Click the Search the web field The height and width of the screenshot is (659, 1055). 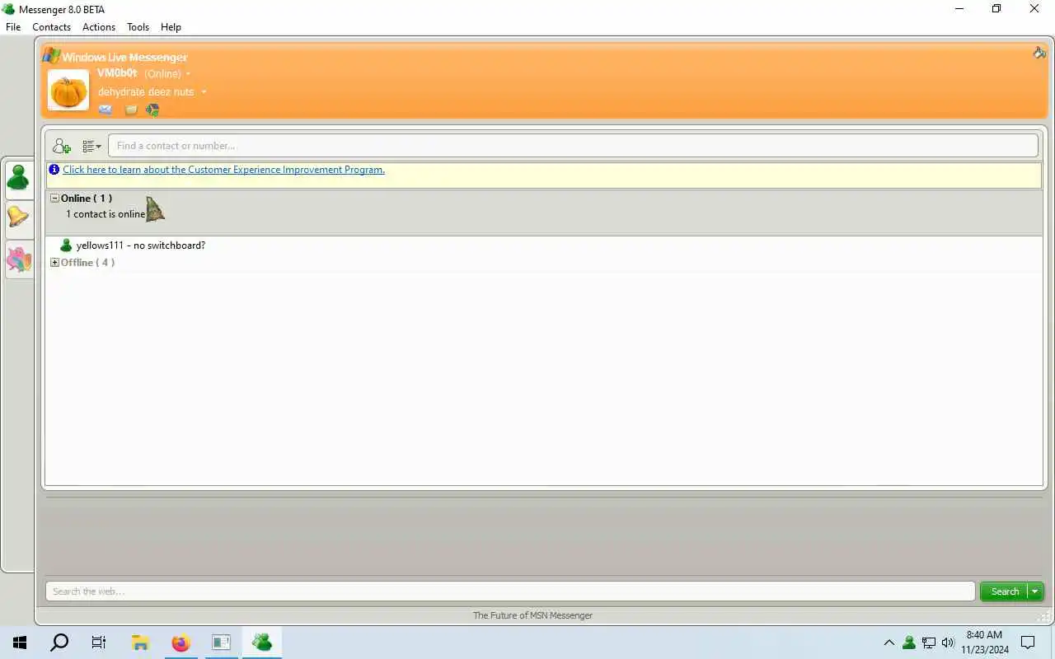coord(510,591)
